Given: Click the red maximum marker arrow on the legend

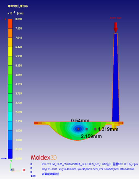Looking at the screenshot, I should click(x=4, y=19).
